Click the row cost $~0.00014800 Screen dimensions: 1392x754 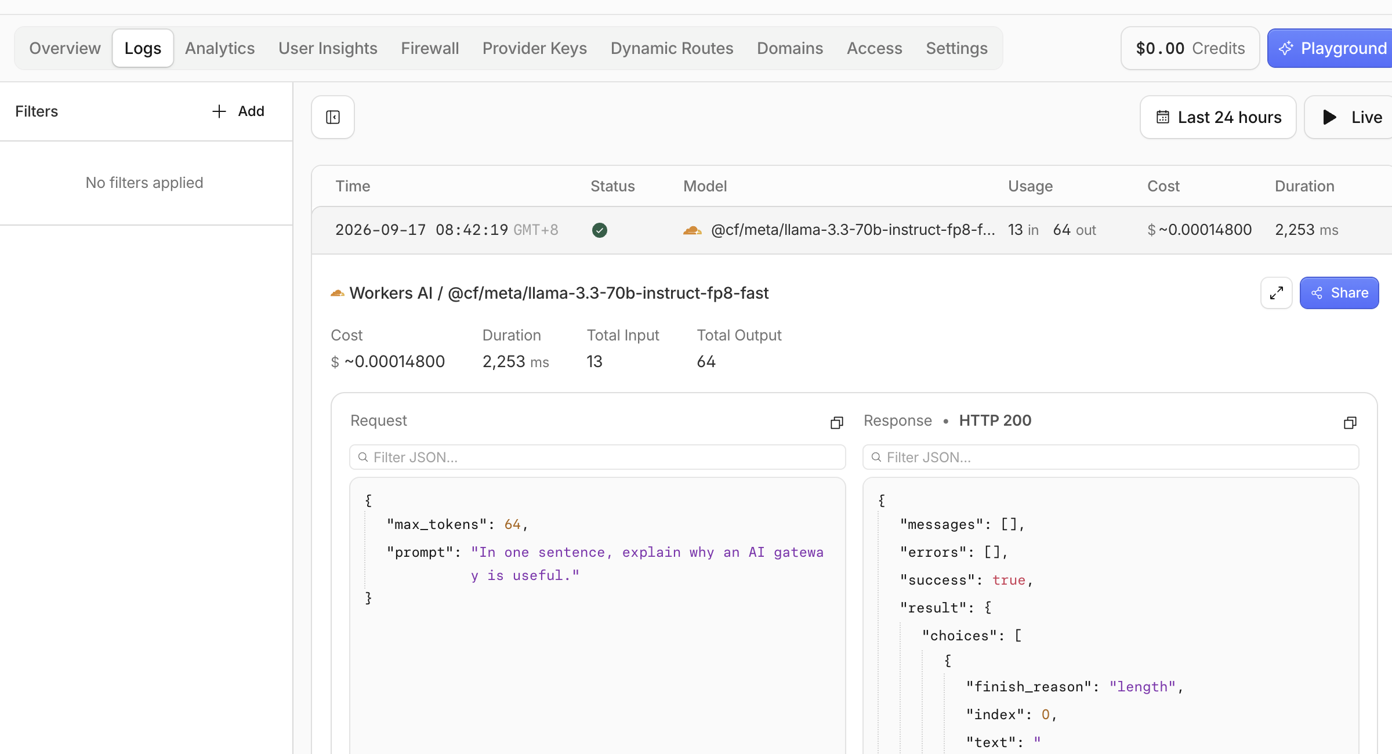[1199, 230]
